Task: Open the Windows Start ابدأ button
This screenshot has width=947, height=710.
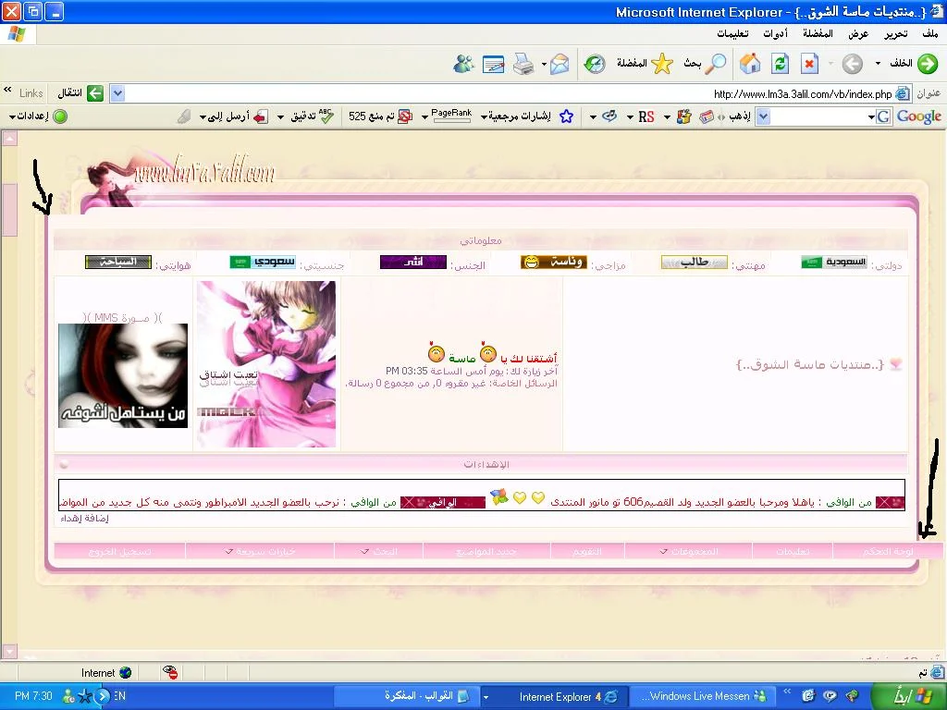Action: coord(910,696)
